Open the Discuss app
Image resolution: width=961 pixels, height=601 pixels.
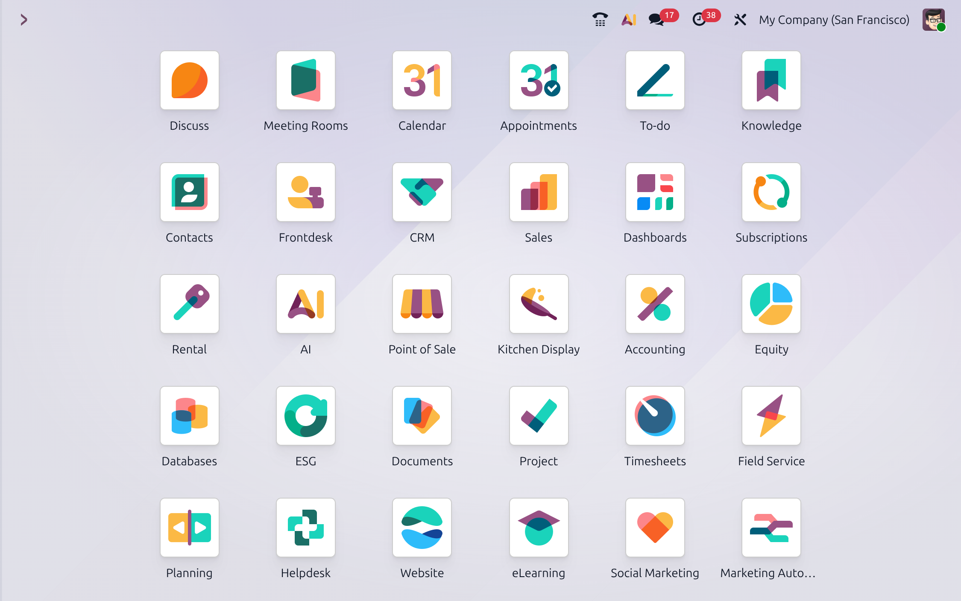click(189, 80)
